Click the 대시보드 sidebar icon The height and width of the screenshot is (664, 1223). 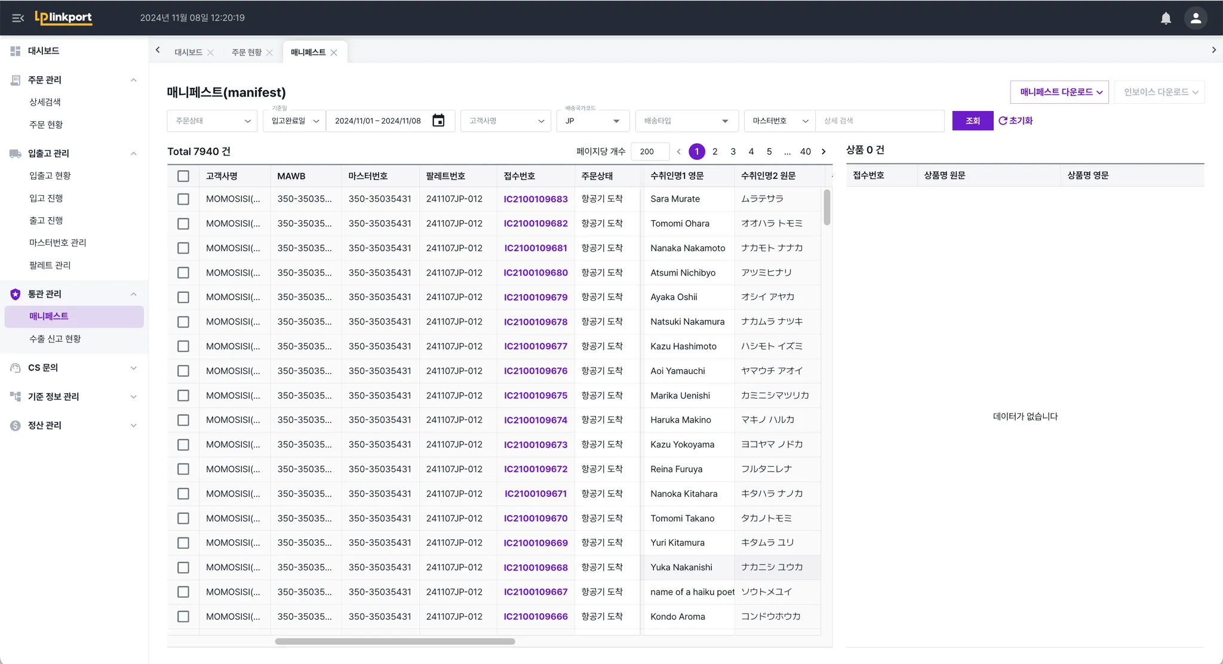pyautogui.click(x=16, y=51)
